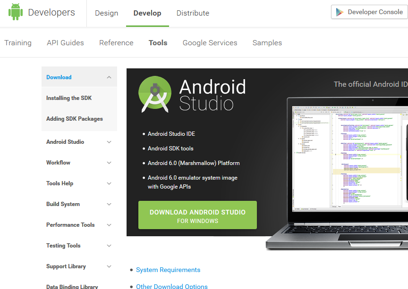
Task: Select the Tools section
Action: pos(158,42)
